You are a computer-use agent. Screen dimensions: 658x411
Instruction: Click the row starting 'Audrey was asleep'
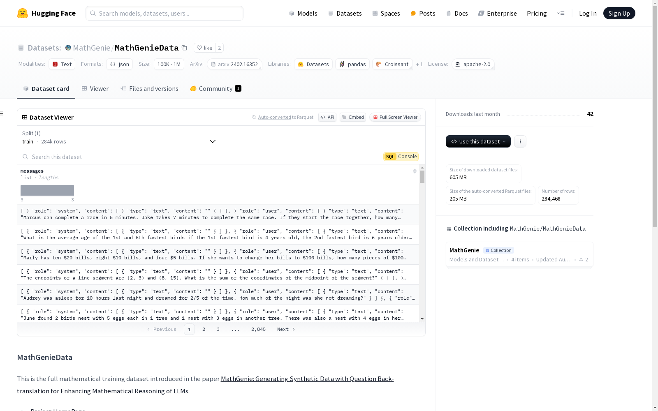[218, 295]
